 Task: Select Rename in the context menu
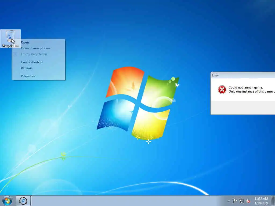(38, 68)
